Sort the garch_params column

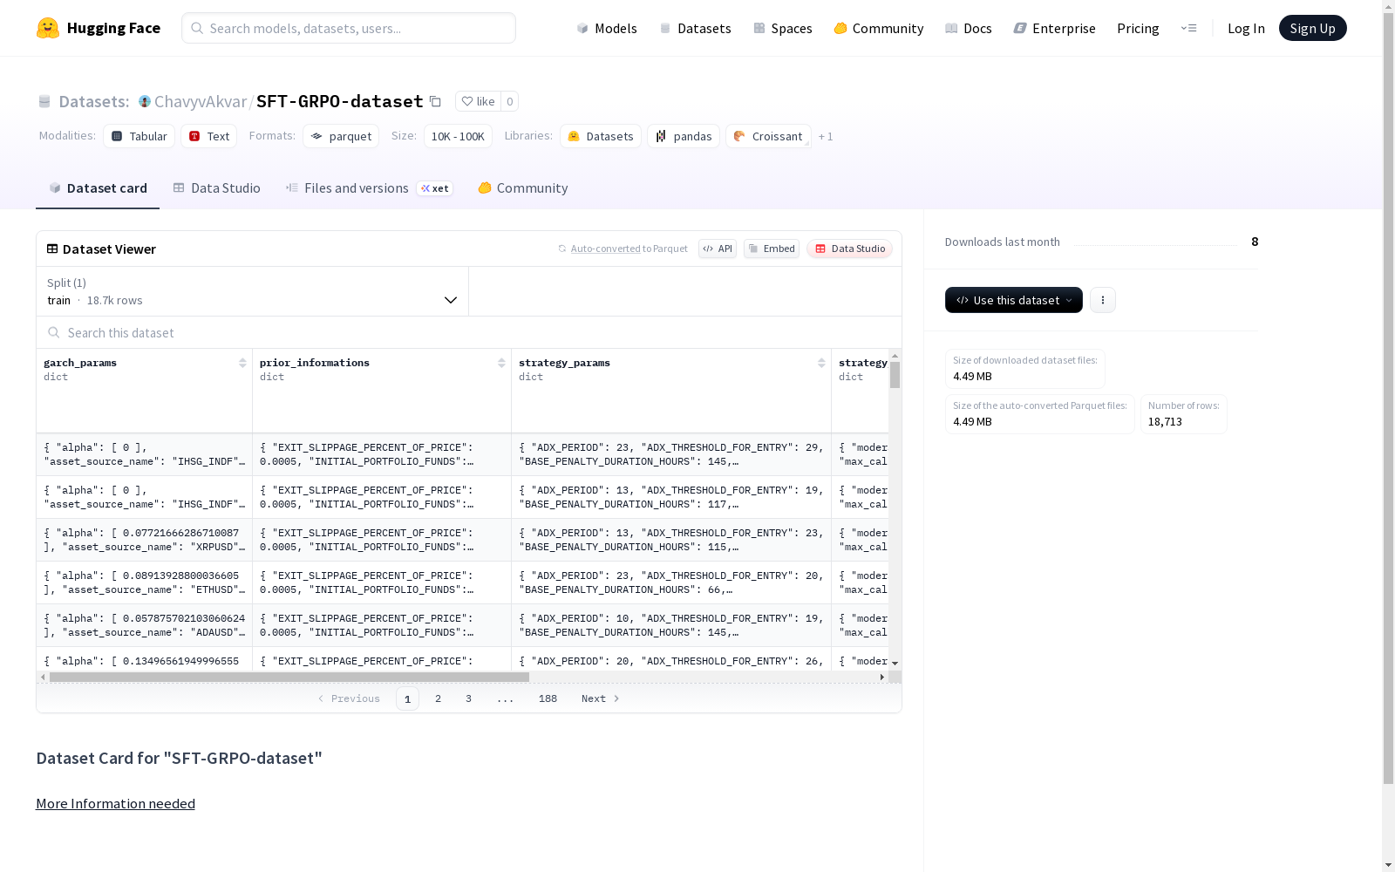[x=242, y=363]
